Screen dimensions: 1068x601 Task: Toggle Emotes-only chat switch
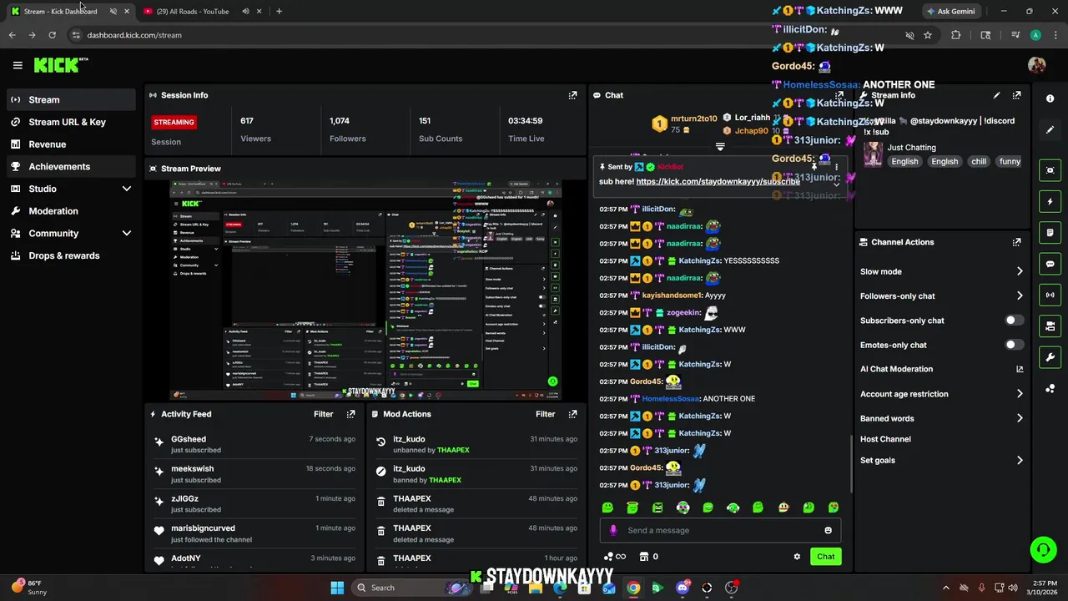coord(1014,345)
